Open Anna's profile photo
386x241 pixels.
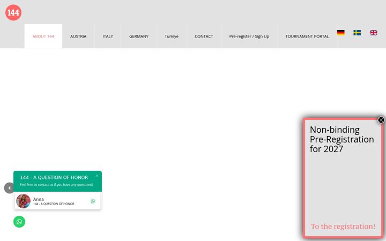pyautogui.click(x=23, y=201)
